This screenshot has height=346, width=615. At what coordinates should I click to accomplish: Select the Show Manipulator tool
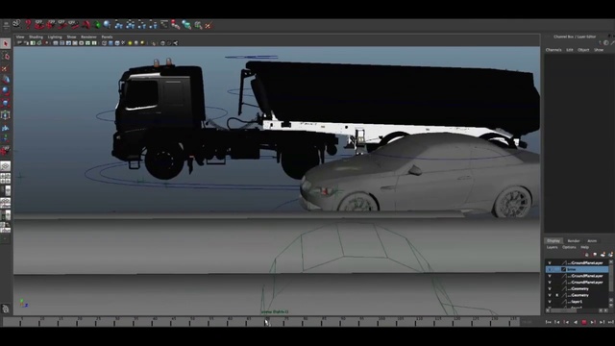pyautogui.click(x=6, y=138)
